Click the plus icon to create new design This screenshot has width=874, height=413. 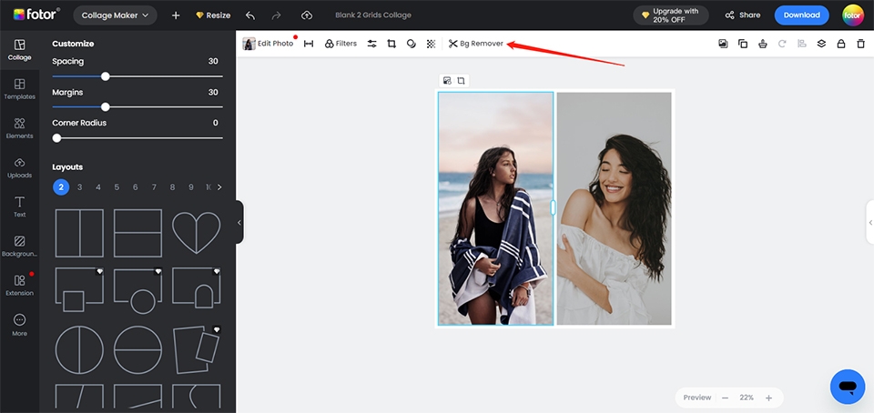(x=176, y=15)
